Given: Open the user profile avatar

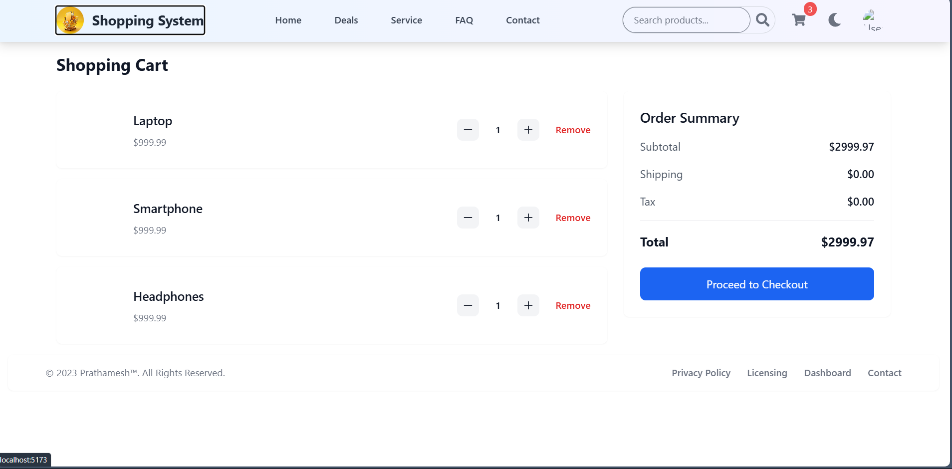Looking at the screenshot, I should coord(871,20).
